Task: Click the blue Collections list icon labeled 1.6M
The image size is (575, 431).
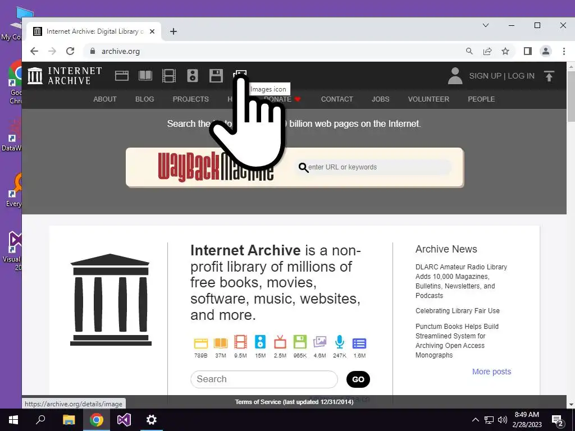Action: (x=359, y=343)
